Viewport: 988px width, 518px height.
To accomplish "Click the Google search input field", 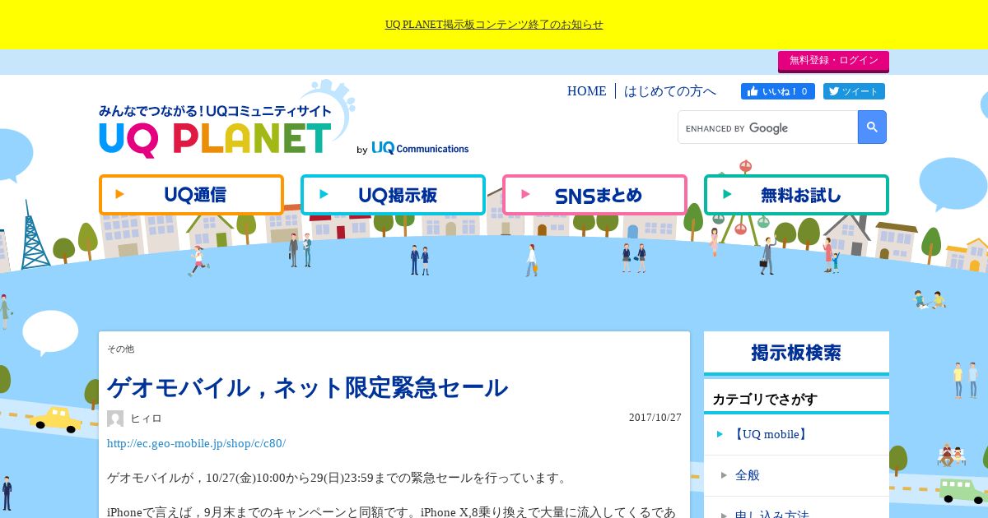I will 768,127.
